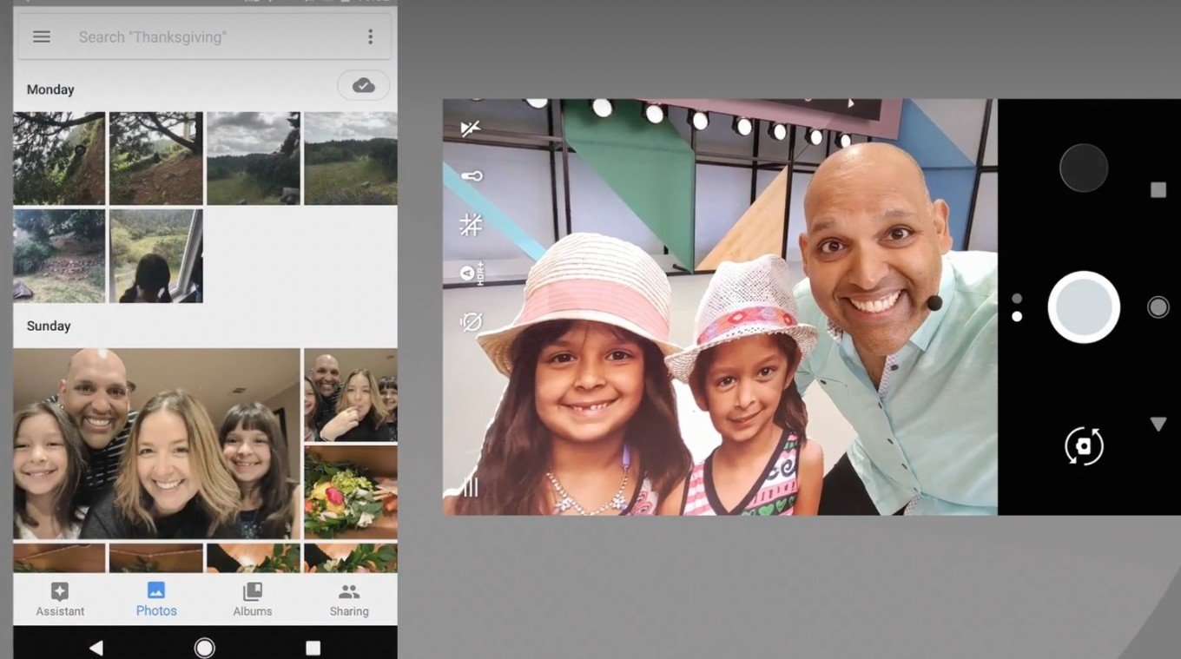Switch to the Albums tab

(x=252, y=599)
